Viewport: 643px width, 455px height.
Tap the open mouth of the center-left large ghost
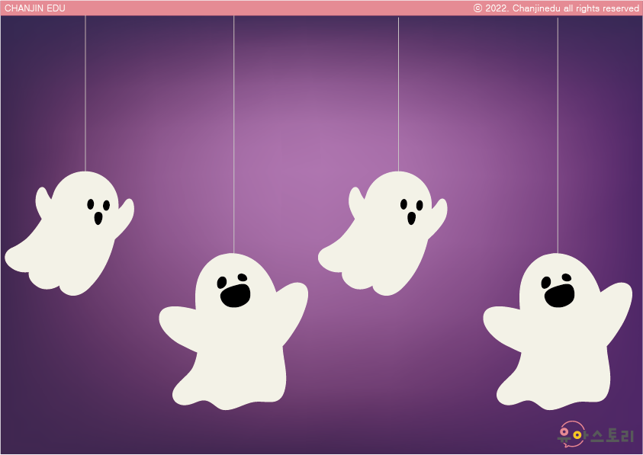[235, 295]
